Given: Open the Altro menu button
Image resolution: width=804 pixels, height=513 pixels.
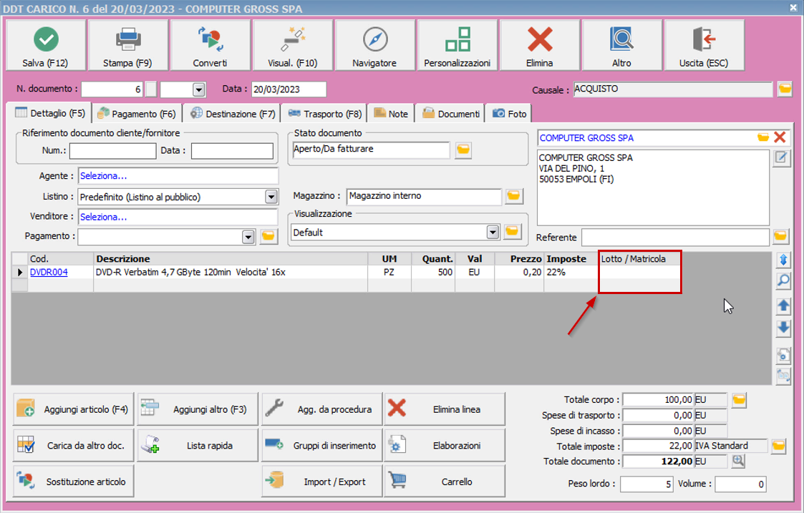Looking at the screenshot, I should [622, 45].
